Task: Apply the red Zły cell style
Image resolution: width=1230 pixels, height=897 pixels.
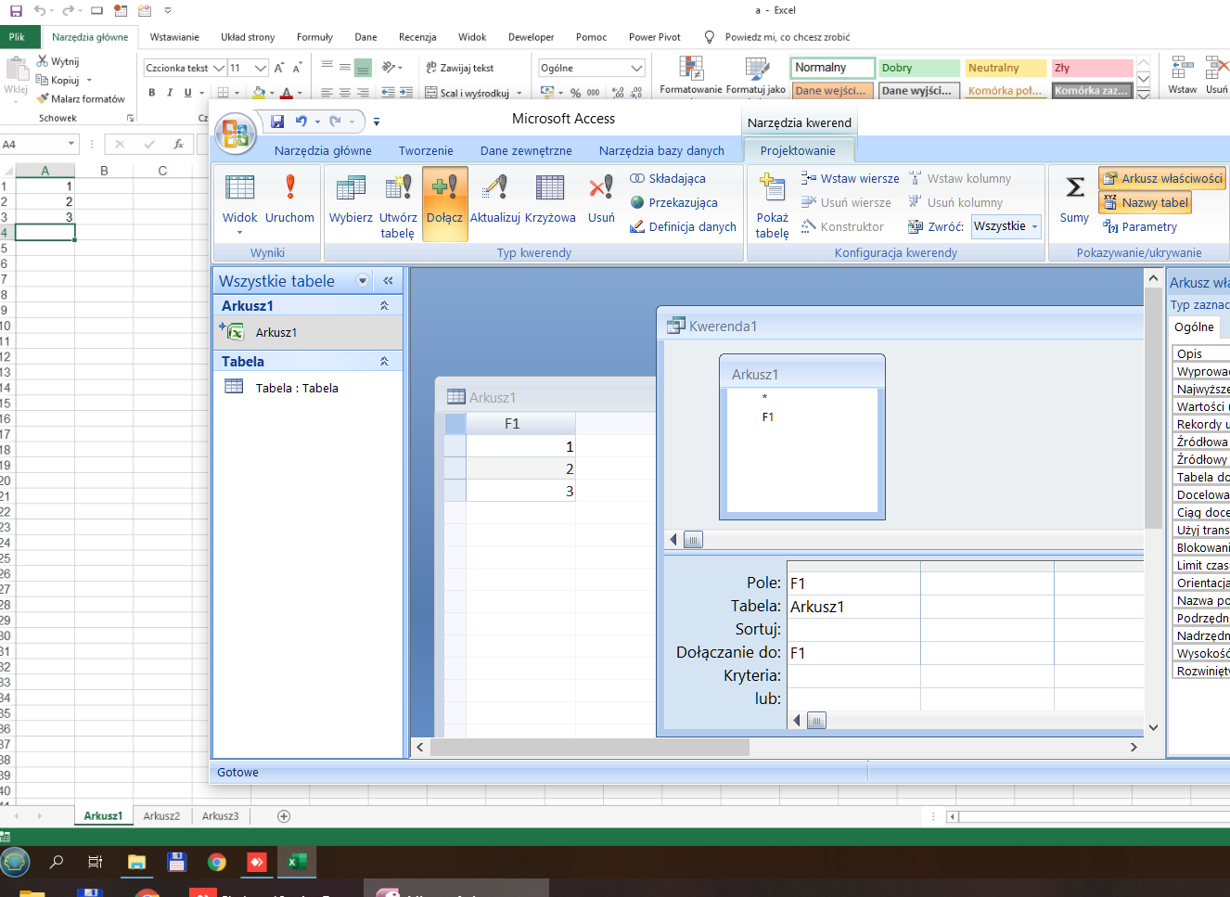Action: pyautogui.click(x=1092, y=68)
